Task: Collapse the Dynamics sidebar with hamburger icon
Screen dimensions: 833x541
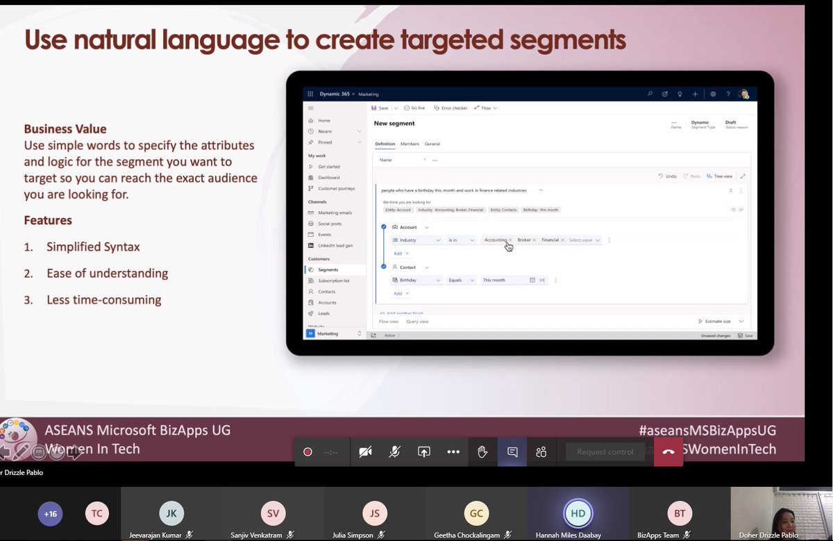Action: (x=310, y=108)
